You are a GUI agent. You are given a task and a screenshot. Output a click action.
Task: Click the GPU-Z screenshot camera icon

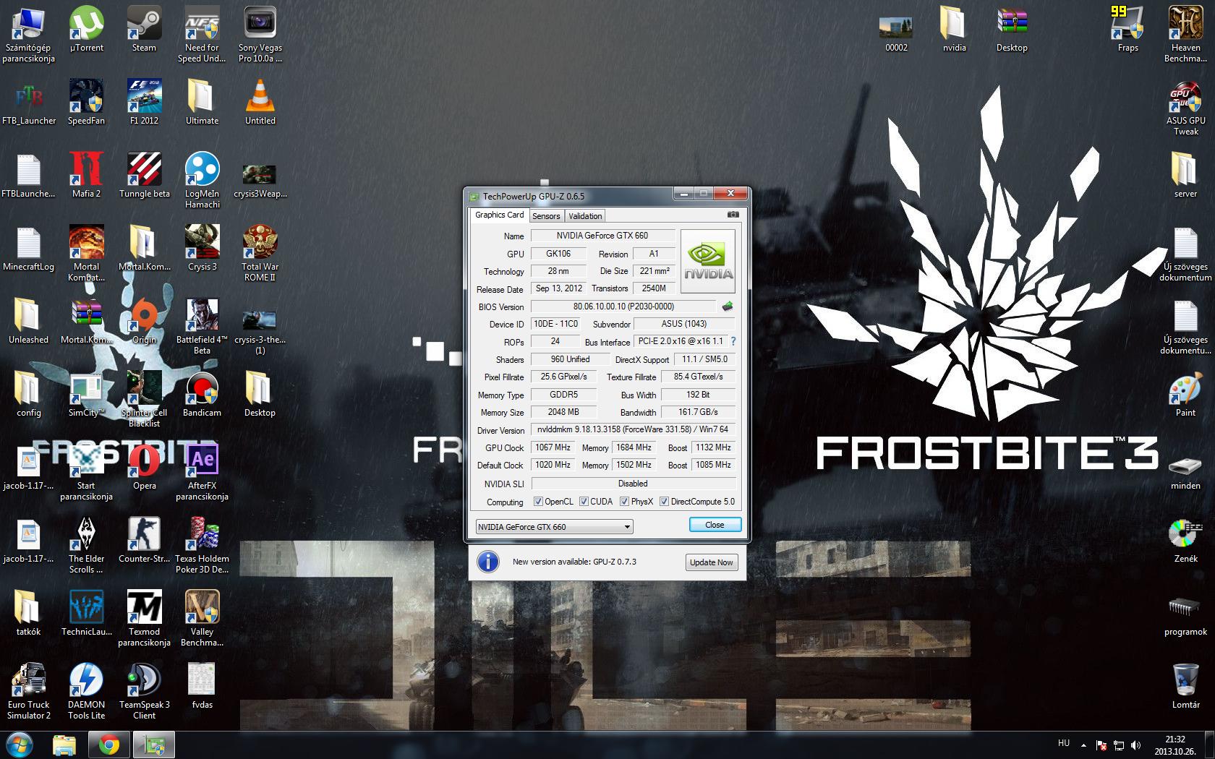pyautogui.click(x=733, y=215)
